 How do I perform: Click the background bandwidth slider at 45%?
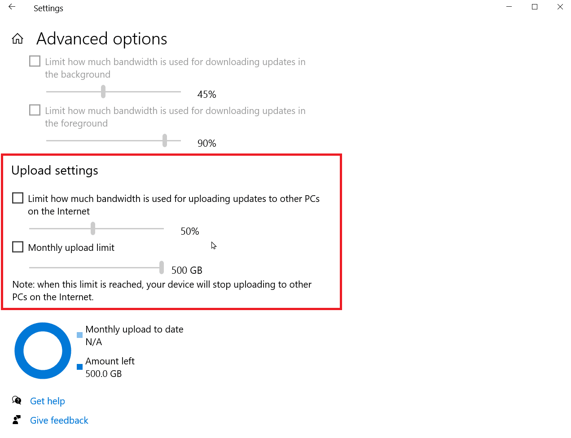coord(103,92)
